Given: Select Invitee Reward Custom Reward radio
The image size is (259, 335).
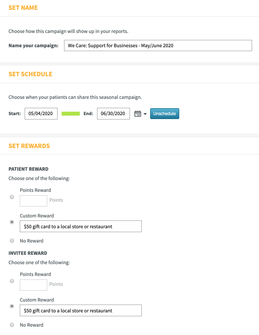Looking at the screenshot, I should (12, 306).
